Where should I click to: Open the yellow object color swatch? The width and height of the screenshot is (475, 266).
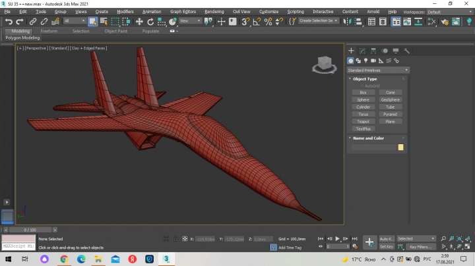(x=400, y=147)
